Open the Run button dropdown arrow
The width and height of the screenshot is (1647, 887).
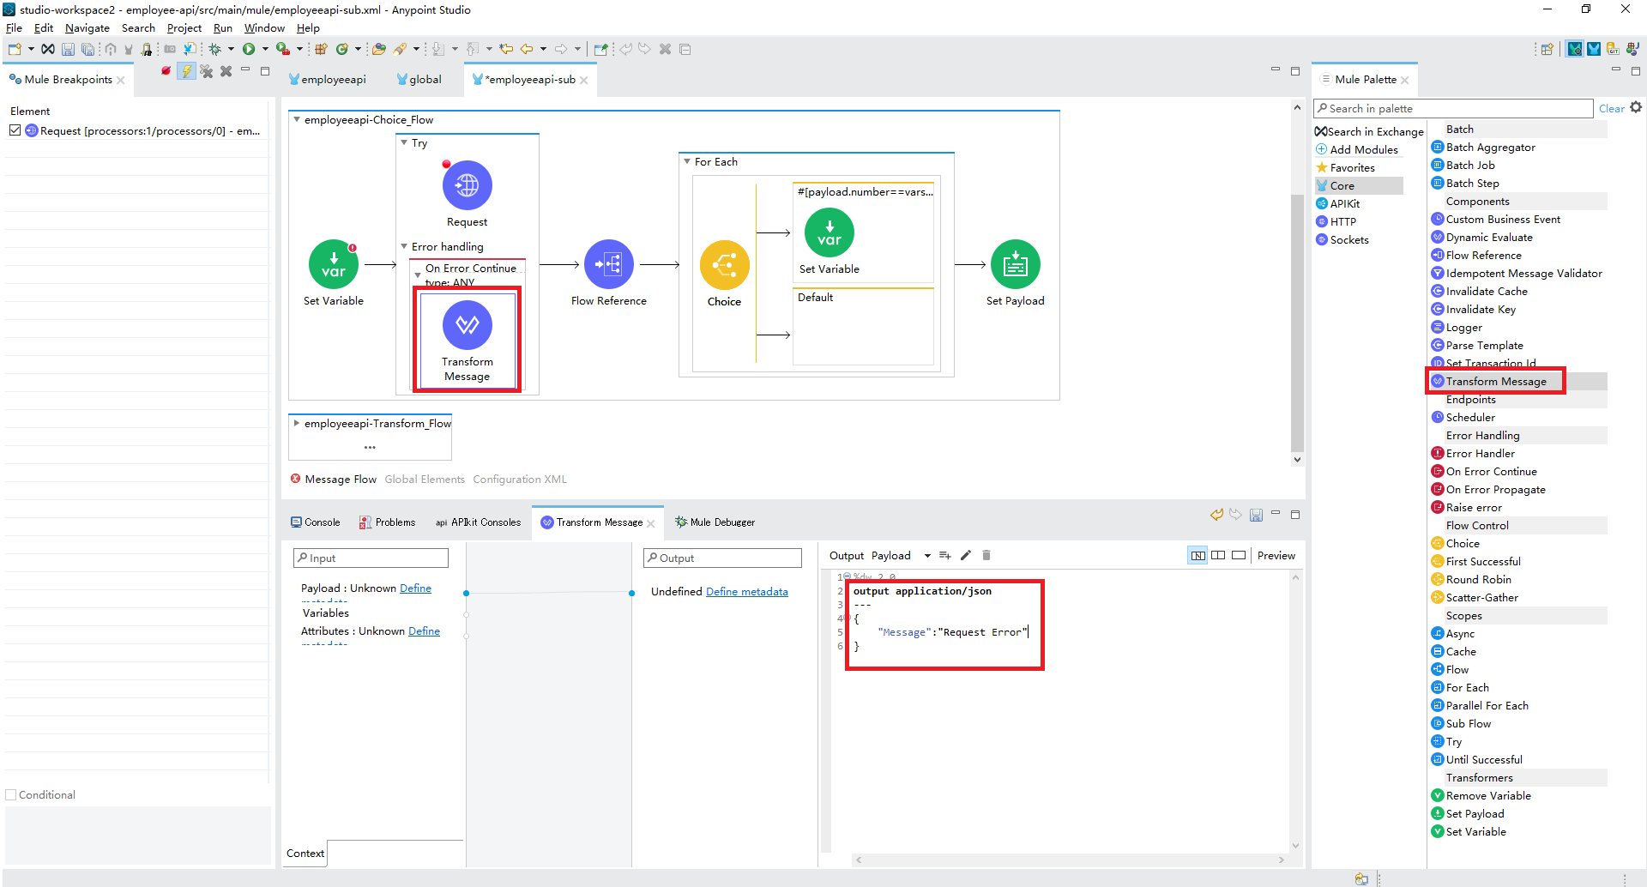tap(265, 49)
